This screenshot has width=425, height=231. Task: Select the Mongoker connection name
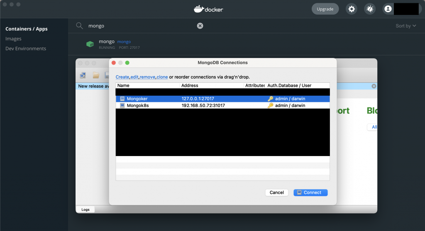click(x=137, y=99)
